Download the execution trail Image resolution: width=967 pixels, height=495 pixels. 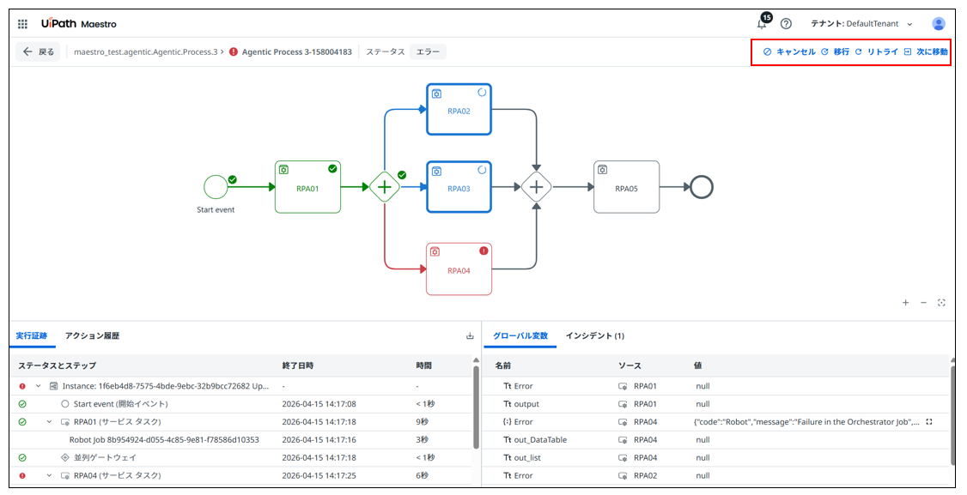click(470, 336)
